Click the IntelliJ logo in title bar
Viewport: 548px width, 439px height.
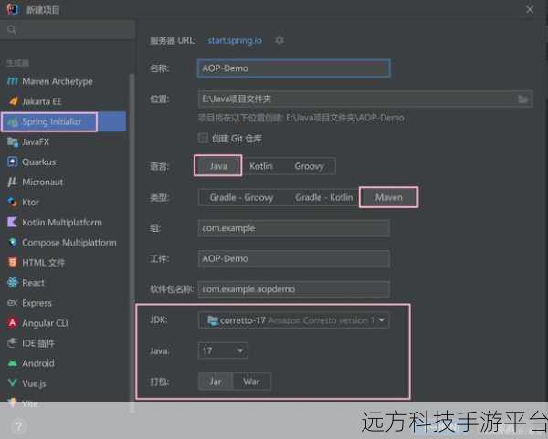pyautogui.click(x=13, y=9)
